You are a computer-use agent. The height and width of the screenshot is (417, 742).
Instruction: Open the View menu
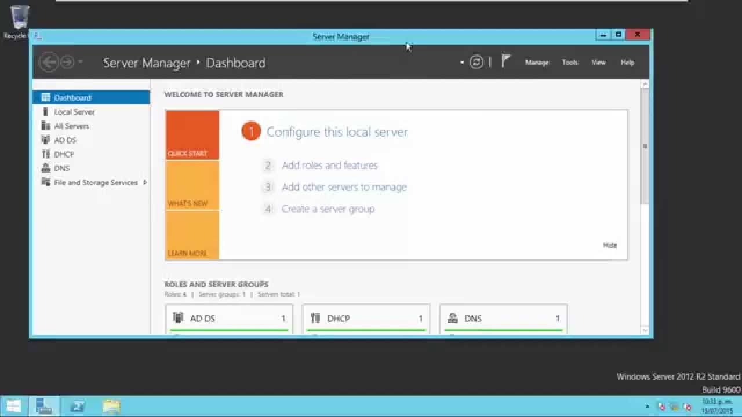click(599, 63)
